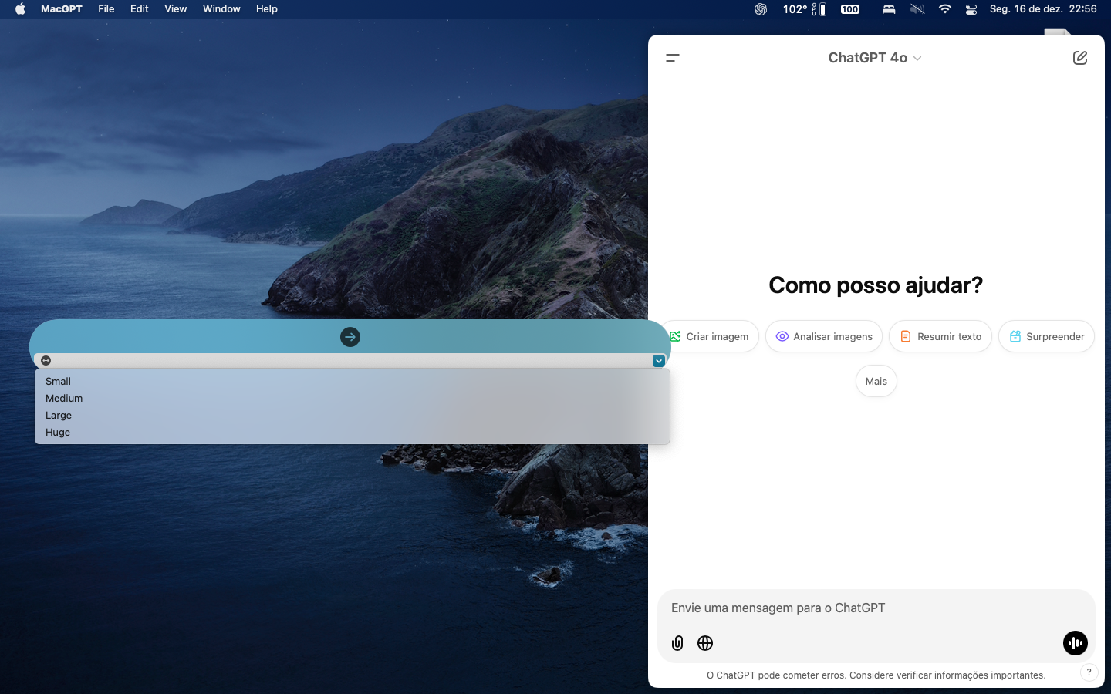1111x694 pixels.
Task: Start voice mode with the waveform button
Action: coord(1075,643)
